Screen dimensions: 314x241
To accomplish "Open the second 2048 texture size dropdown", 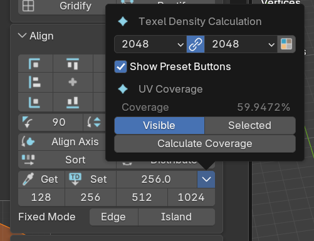I will pos(241,44).
